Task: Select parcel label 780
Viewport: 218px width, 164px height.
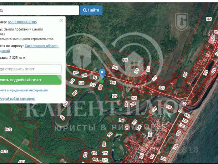Action: [121, 120]
